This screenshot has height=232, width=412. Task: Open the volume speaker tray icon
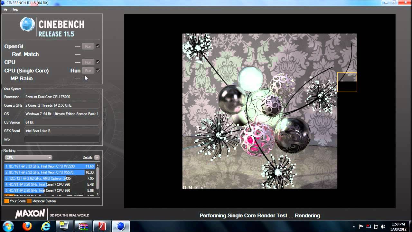383,227
